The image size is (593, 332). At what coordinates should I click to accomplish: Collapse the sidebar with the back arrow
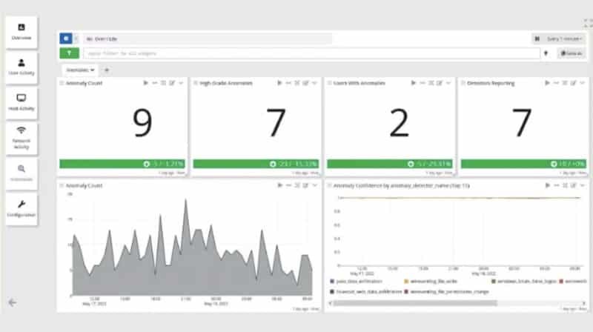[12, 302]
